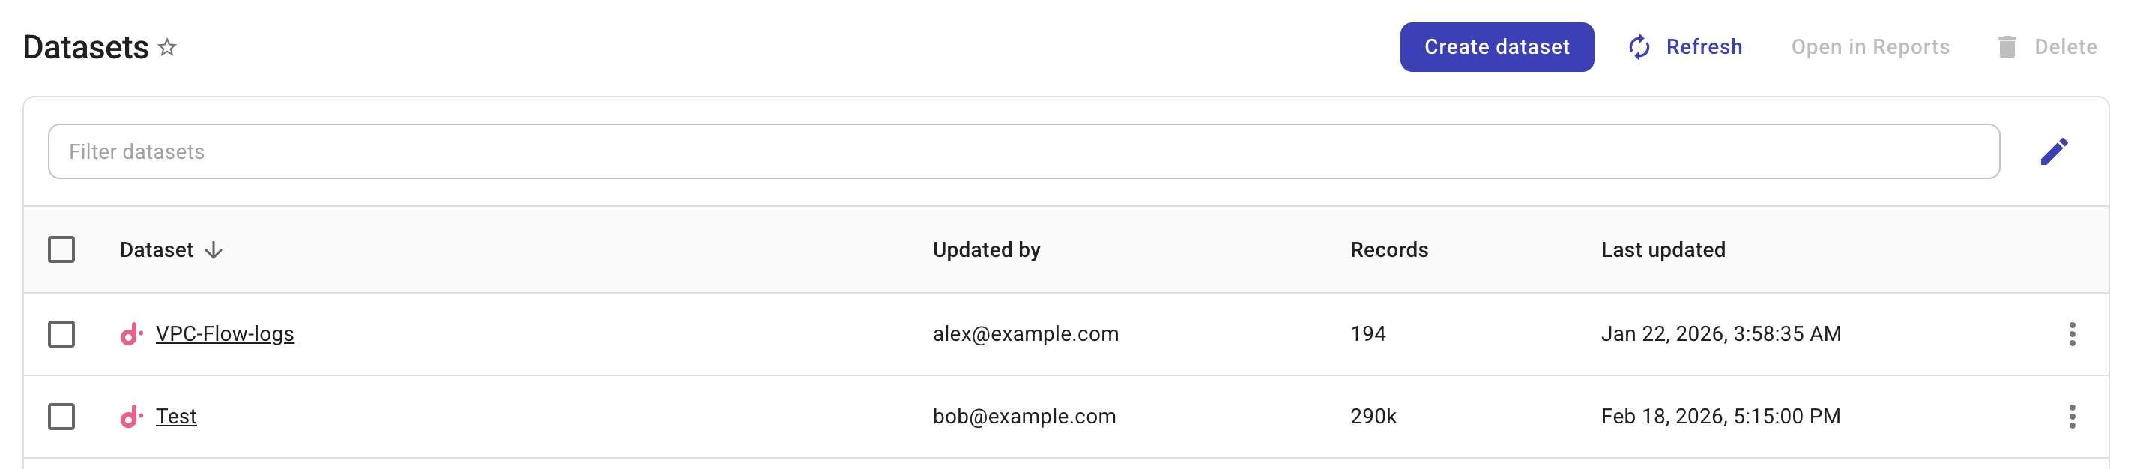
Task: Check the select-all checkbox in the header
Action: coord(62,249)
